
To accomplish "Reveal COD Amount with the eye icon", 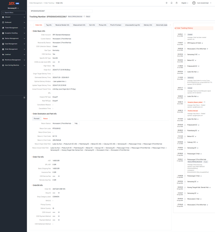I will 59,212.
